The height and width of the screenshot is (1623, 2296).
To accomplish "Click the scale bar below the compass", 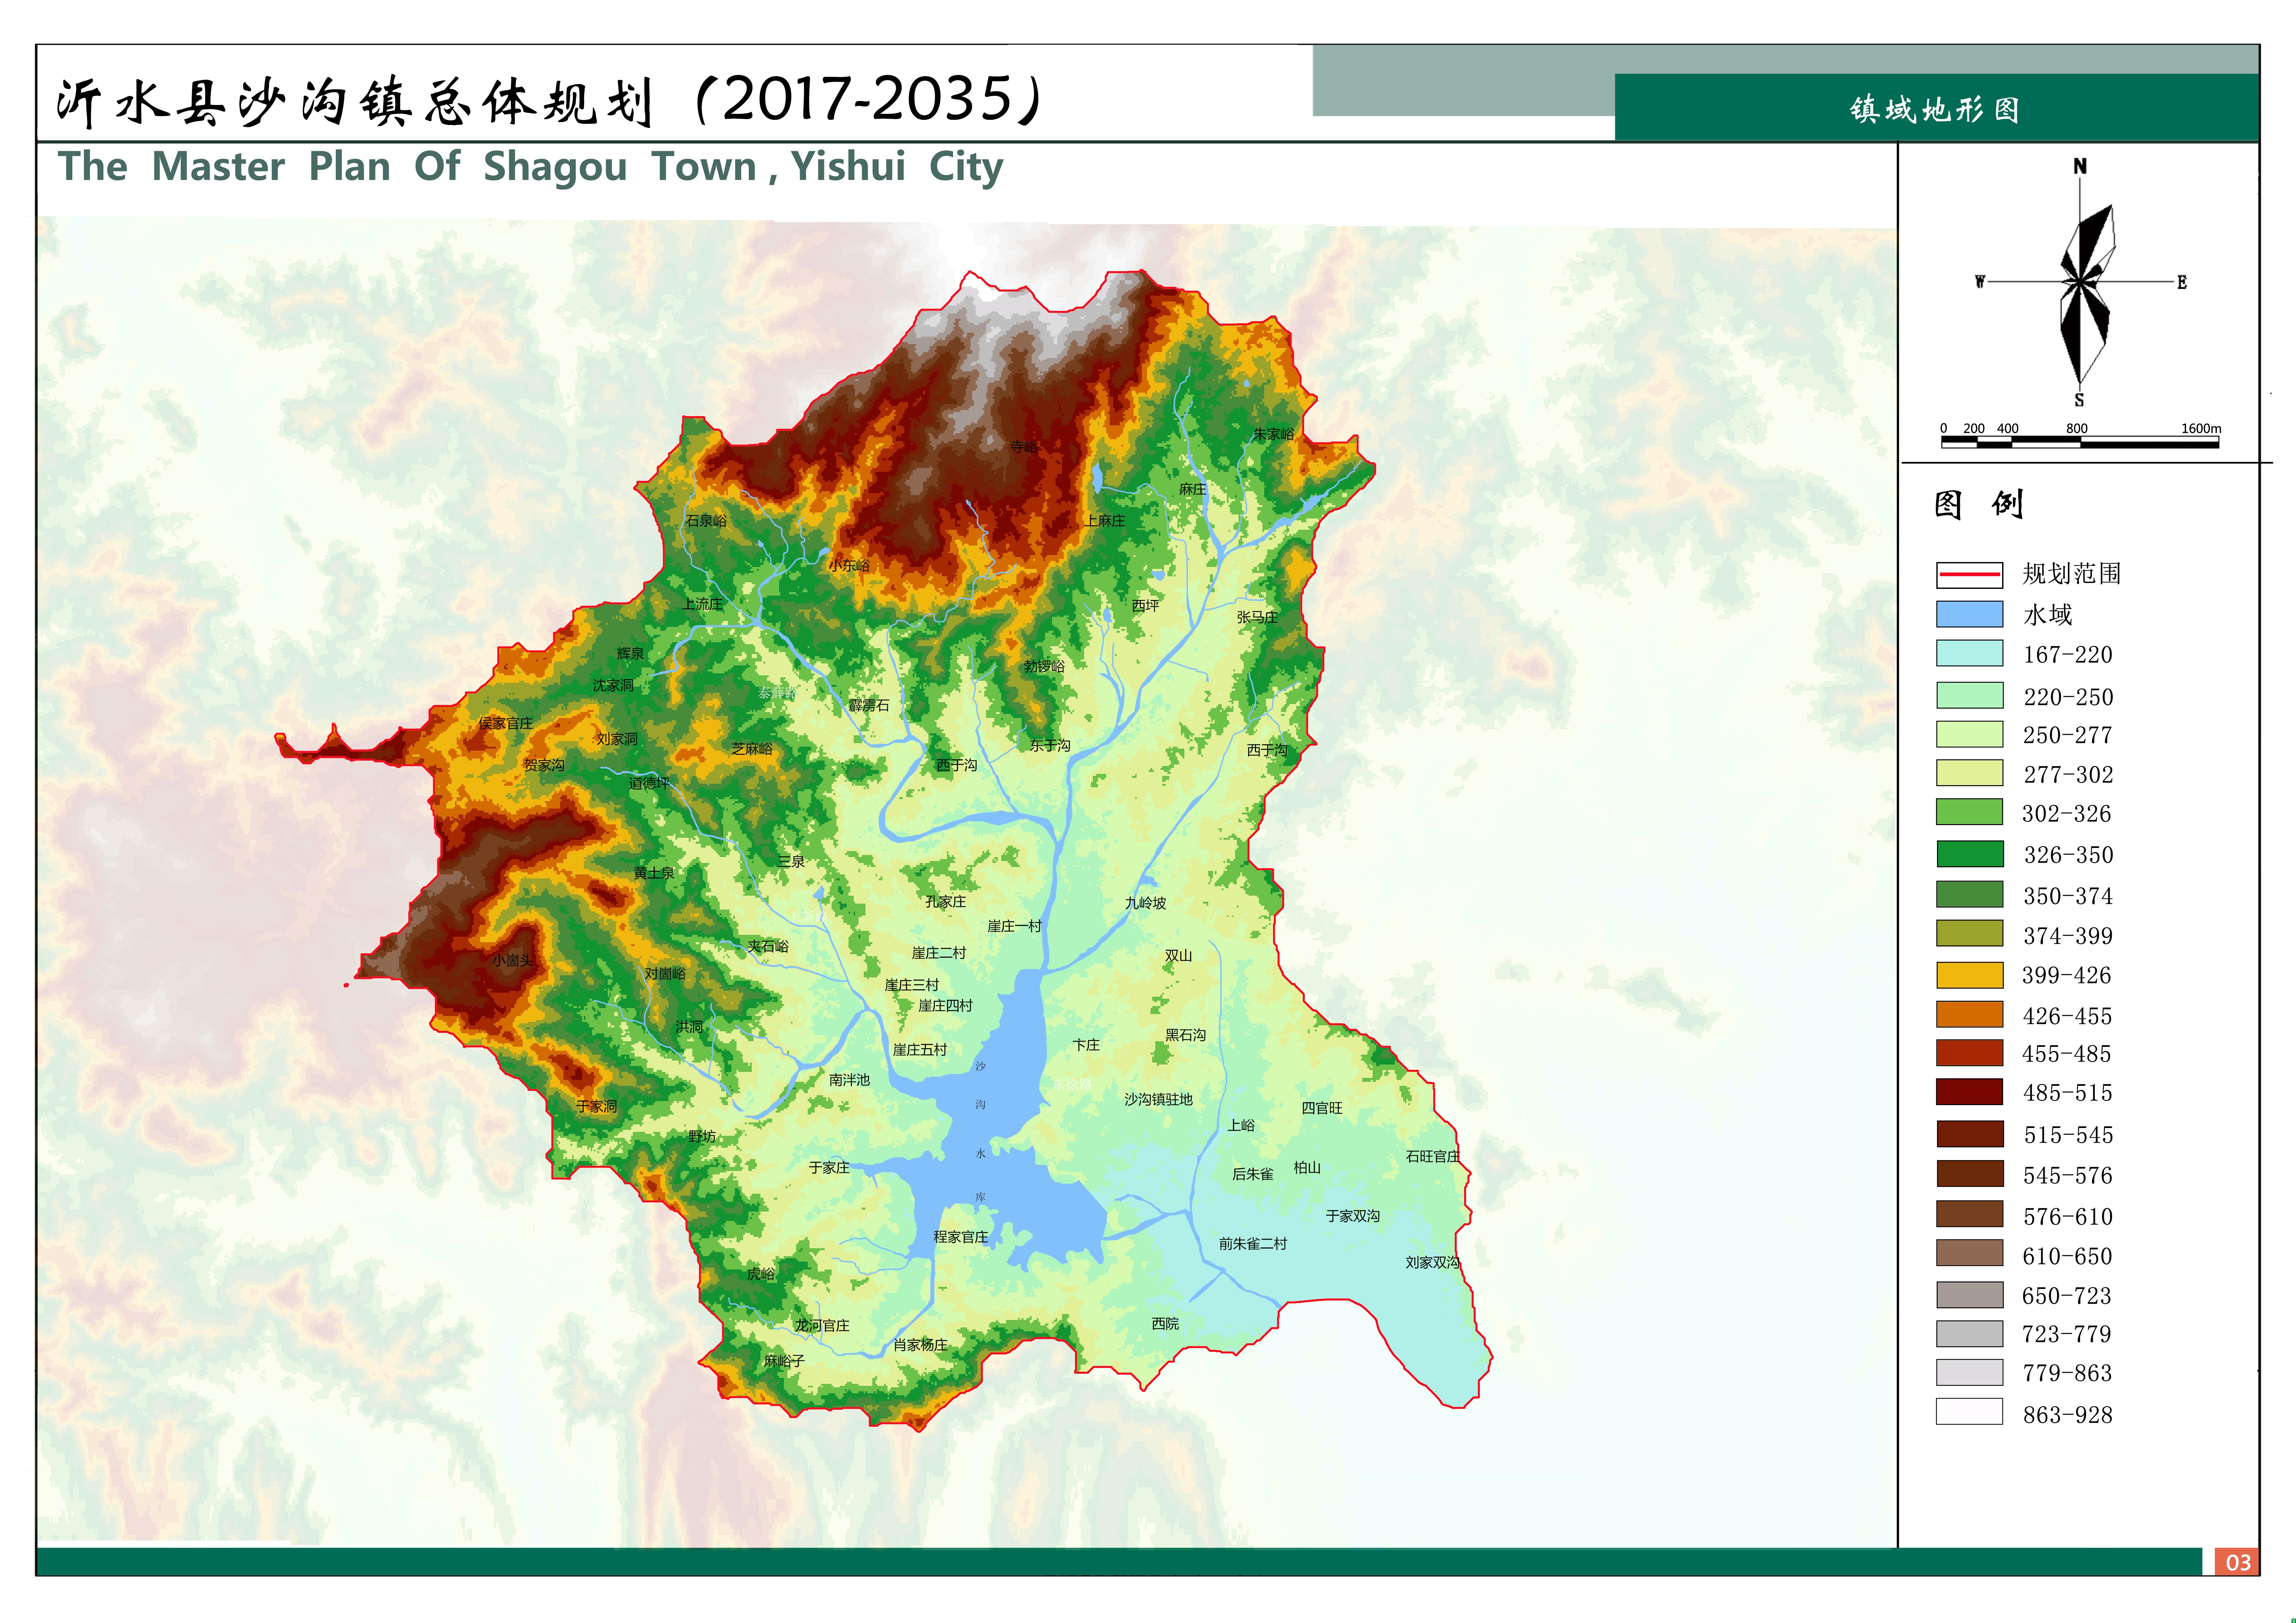I will click(2080, 442).
